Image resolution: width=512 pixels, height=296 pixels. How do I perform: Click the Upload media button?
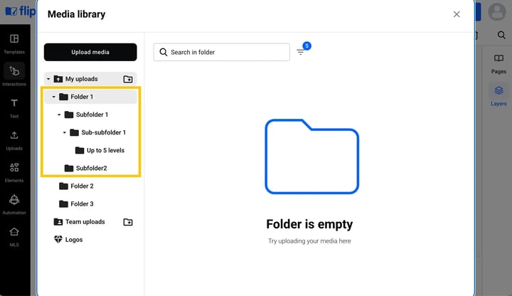[x=90, y=52]
